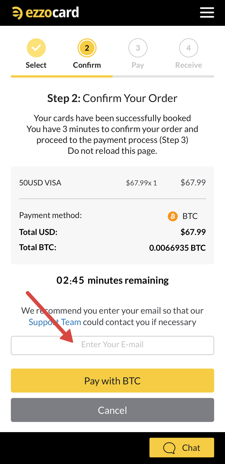
Task: Click the step 3 Pay circle
Action: click(138, 48)
